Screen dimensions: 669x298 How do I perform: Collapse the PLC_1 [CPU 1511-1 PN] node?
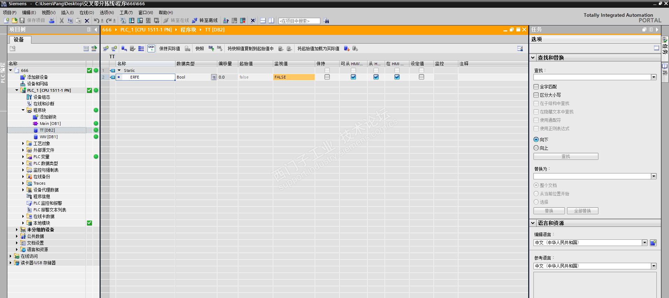click(x=17, y=90)
